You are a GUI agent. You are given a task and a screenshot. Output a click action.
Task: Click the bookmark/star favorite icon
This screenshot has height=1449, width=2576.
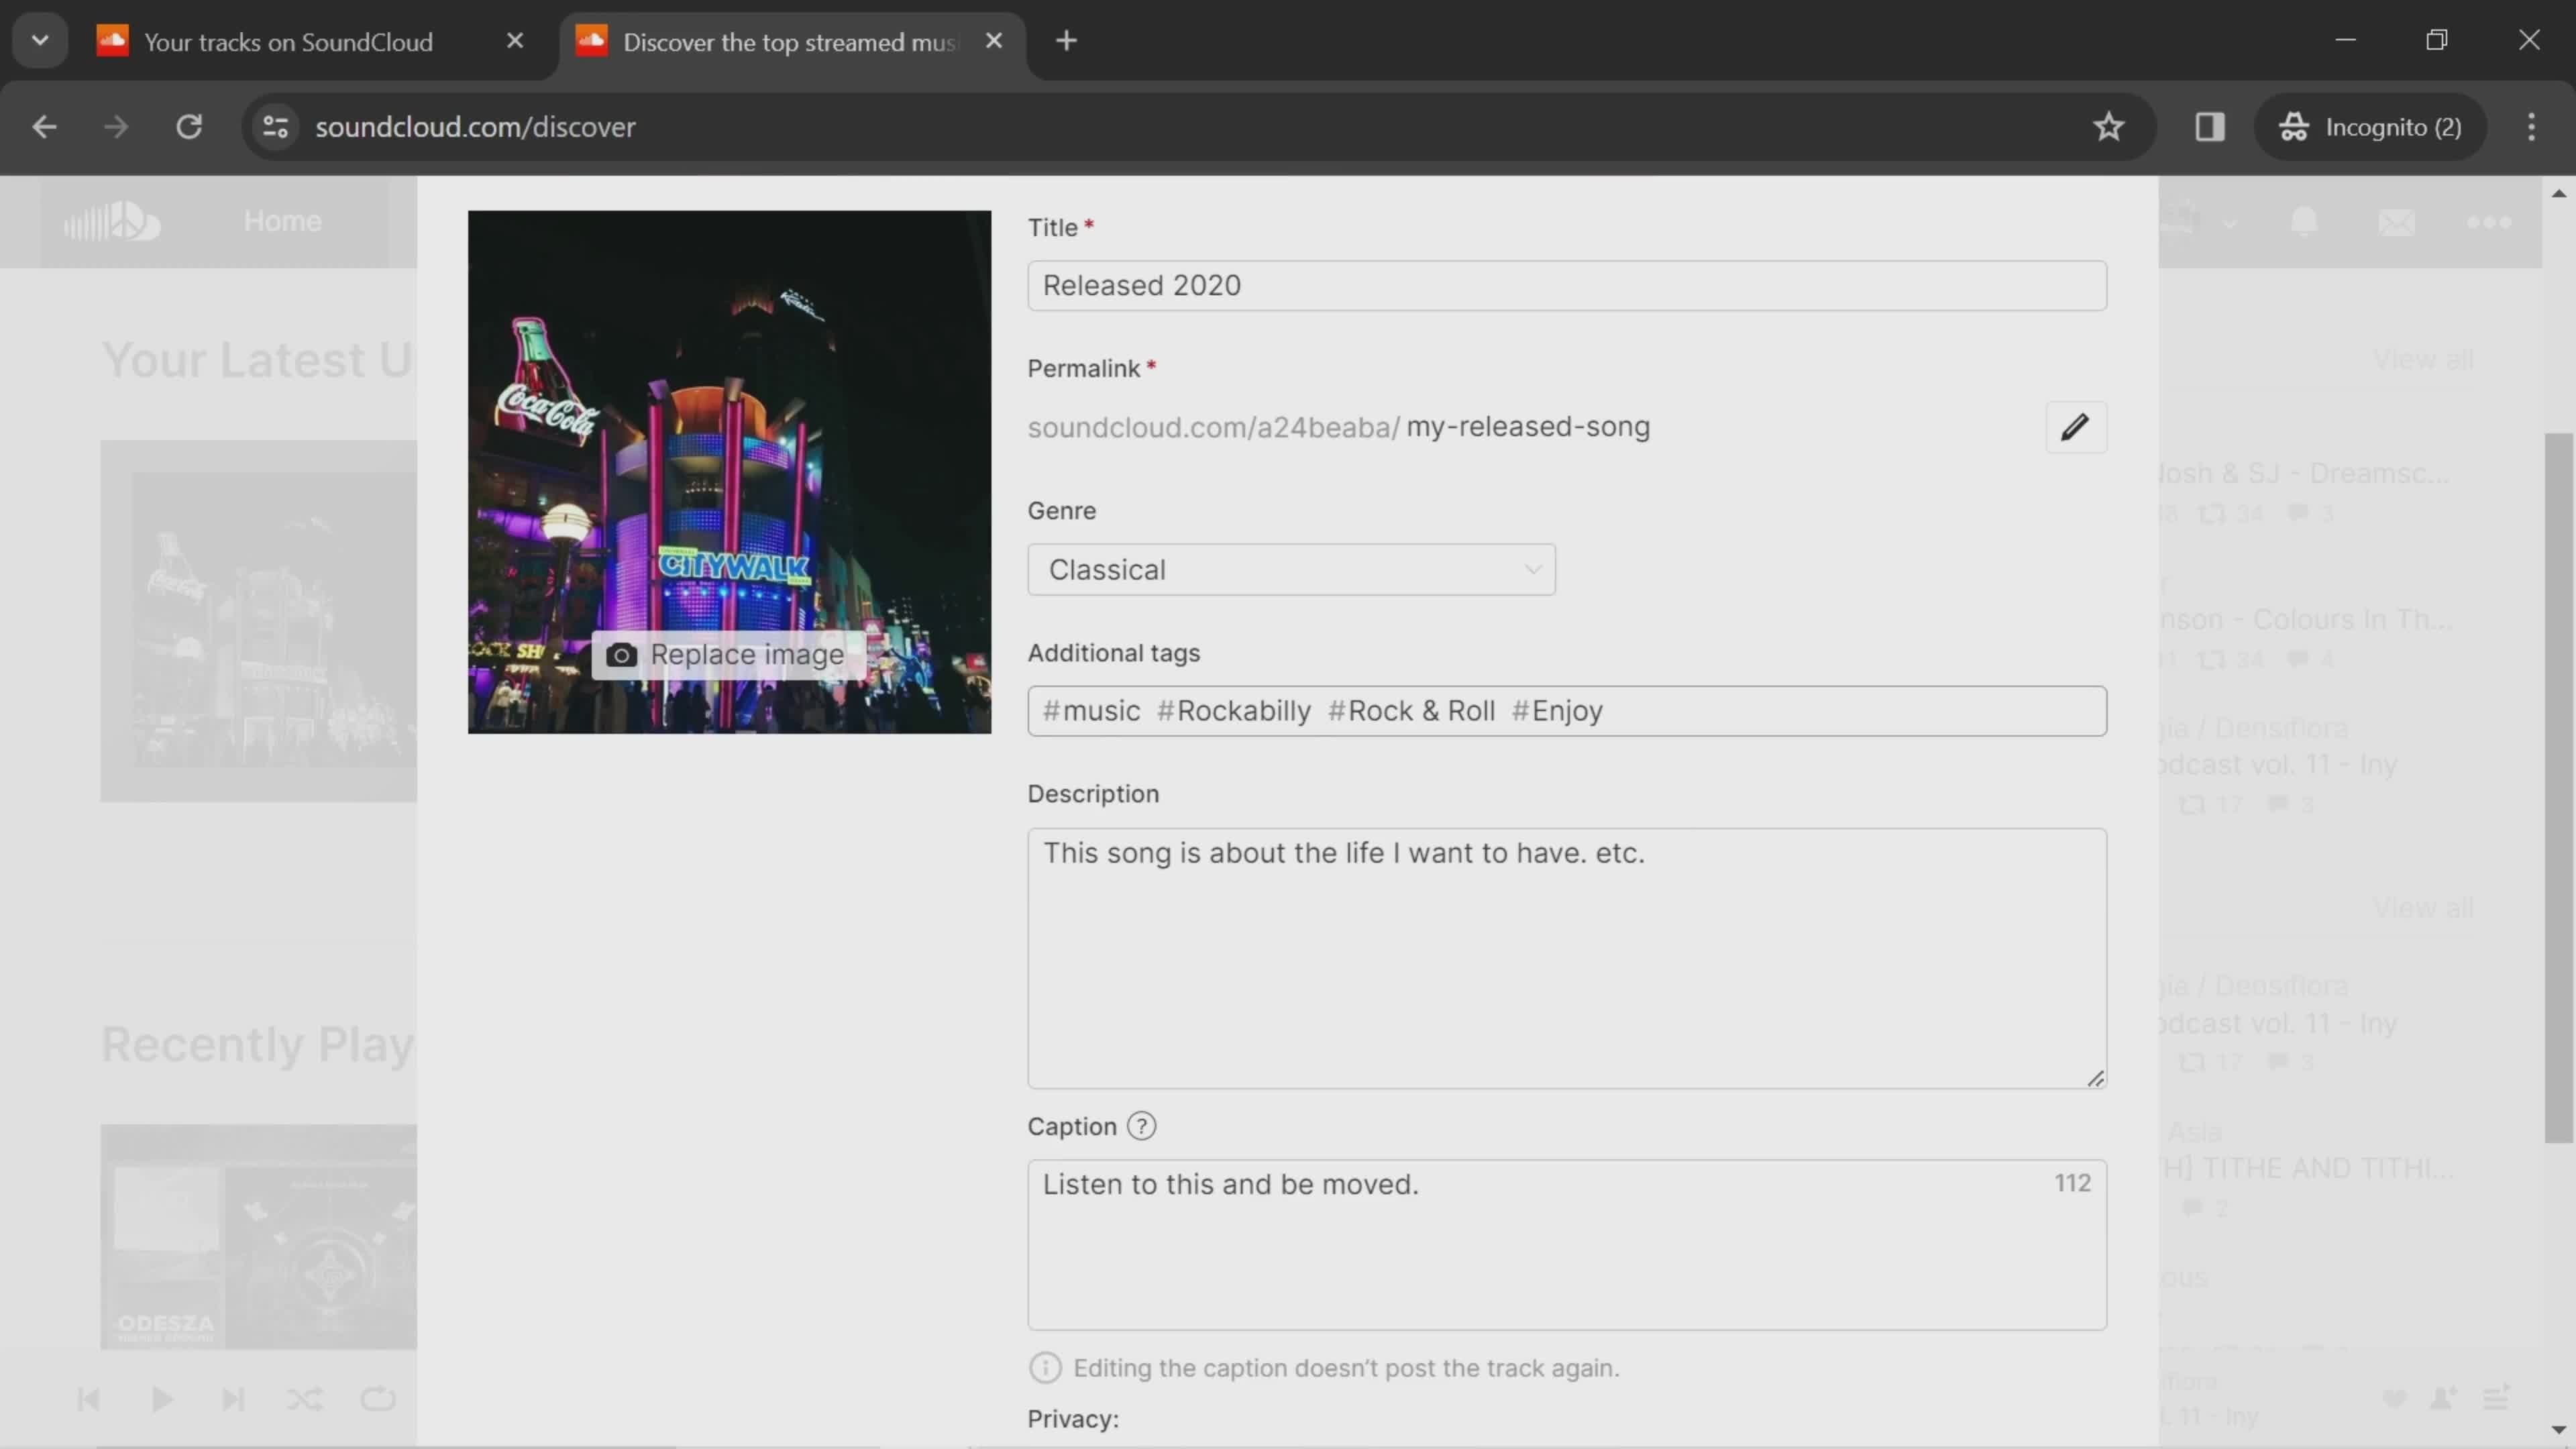click(2110, 124)
